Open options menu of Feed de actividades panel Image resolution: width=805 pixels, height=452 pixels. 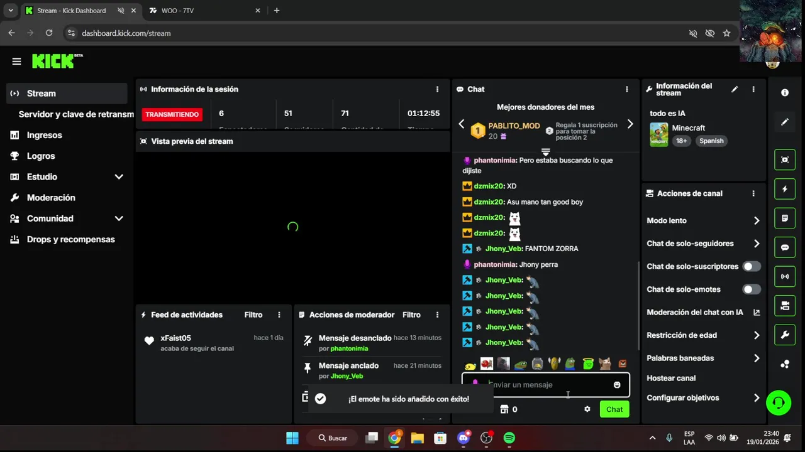coord(279,315)
